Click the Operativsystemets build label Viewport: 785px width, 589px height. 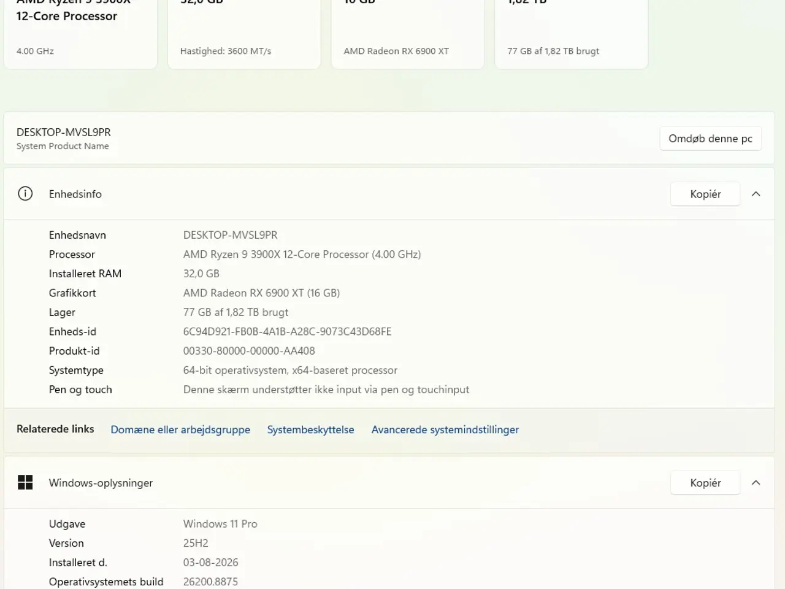coord(106,582)
